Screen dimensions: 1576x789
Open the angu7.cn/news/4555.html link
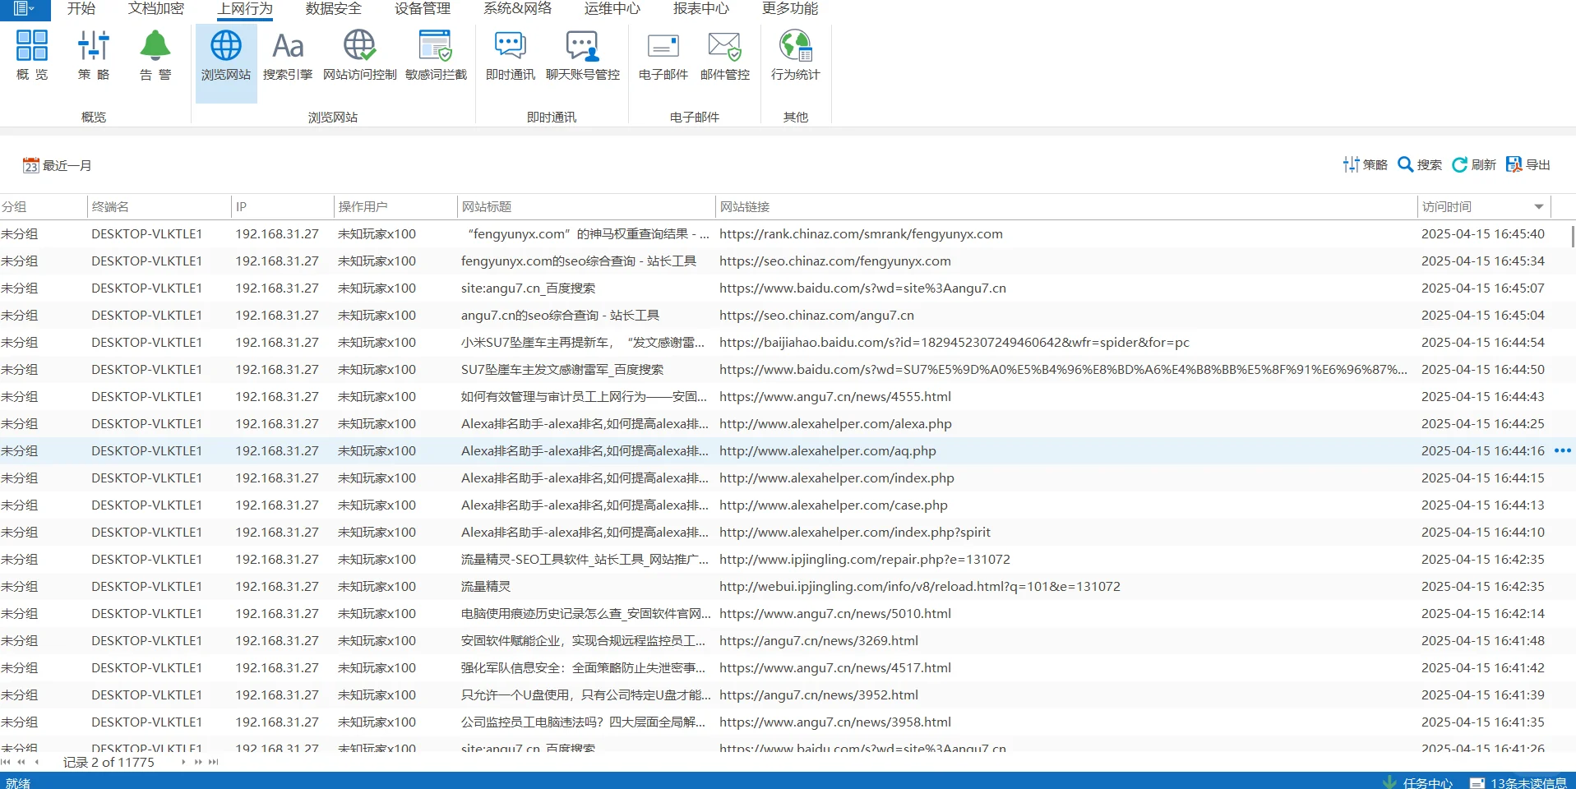tap(835, 396)
